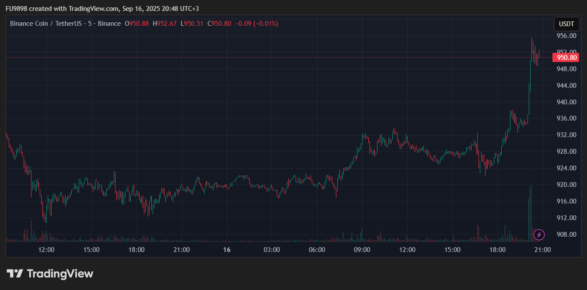Click the Binance Coin / TetherUS symbol title
The image size is (587, 290).
coord(45,24)
